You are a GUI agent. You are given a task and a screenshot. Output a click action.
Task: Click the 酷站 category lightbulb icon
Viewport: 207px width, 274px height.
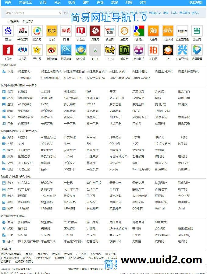[4, 241]
